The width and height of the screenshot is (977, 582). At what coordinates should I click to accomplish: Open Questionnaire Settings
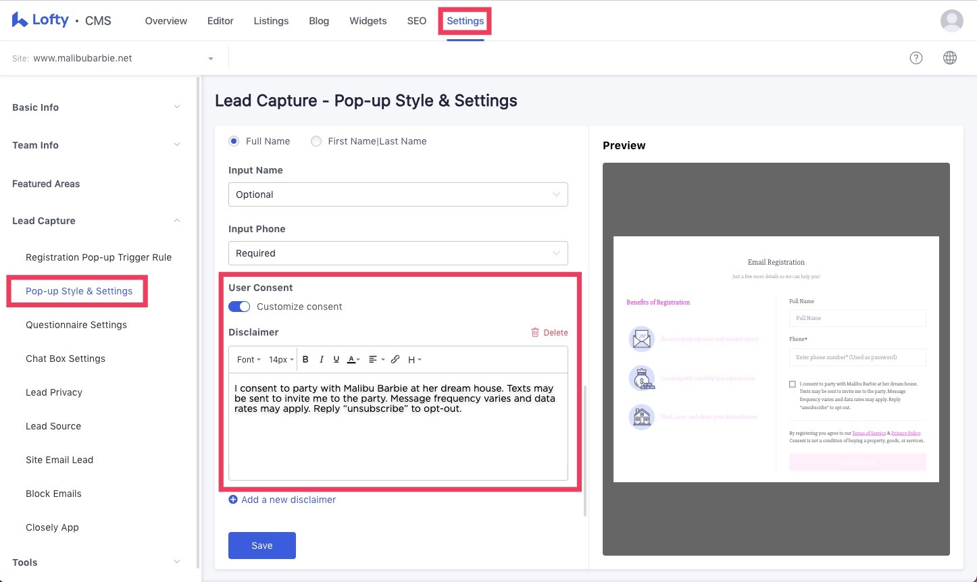(76, 325)
